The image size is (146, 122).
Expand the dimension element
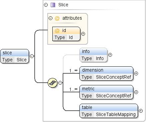tap(136, 73)
